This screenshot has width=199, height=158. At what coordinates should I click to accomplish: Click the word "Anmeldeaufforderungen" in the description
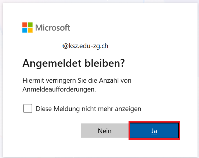(59, 89)
